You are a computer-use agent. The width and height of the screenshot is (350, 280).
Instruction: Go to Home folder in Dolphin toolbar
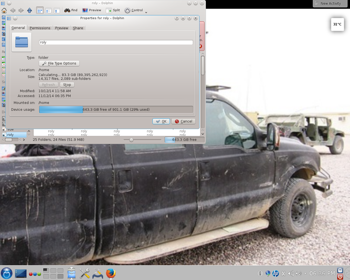click(4, 10)
